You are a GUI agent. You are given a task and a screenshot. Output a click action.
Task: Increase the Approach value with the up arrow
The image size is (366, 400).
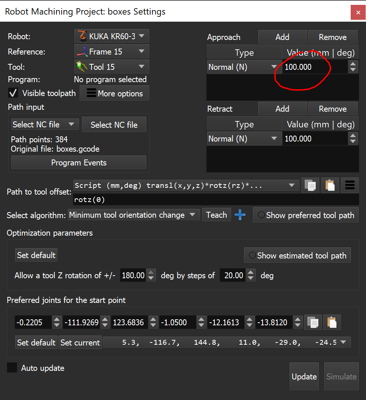[353, 64]
